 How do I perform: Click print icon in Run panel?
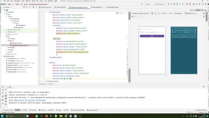click(6, 101)
